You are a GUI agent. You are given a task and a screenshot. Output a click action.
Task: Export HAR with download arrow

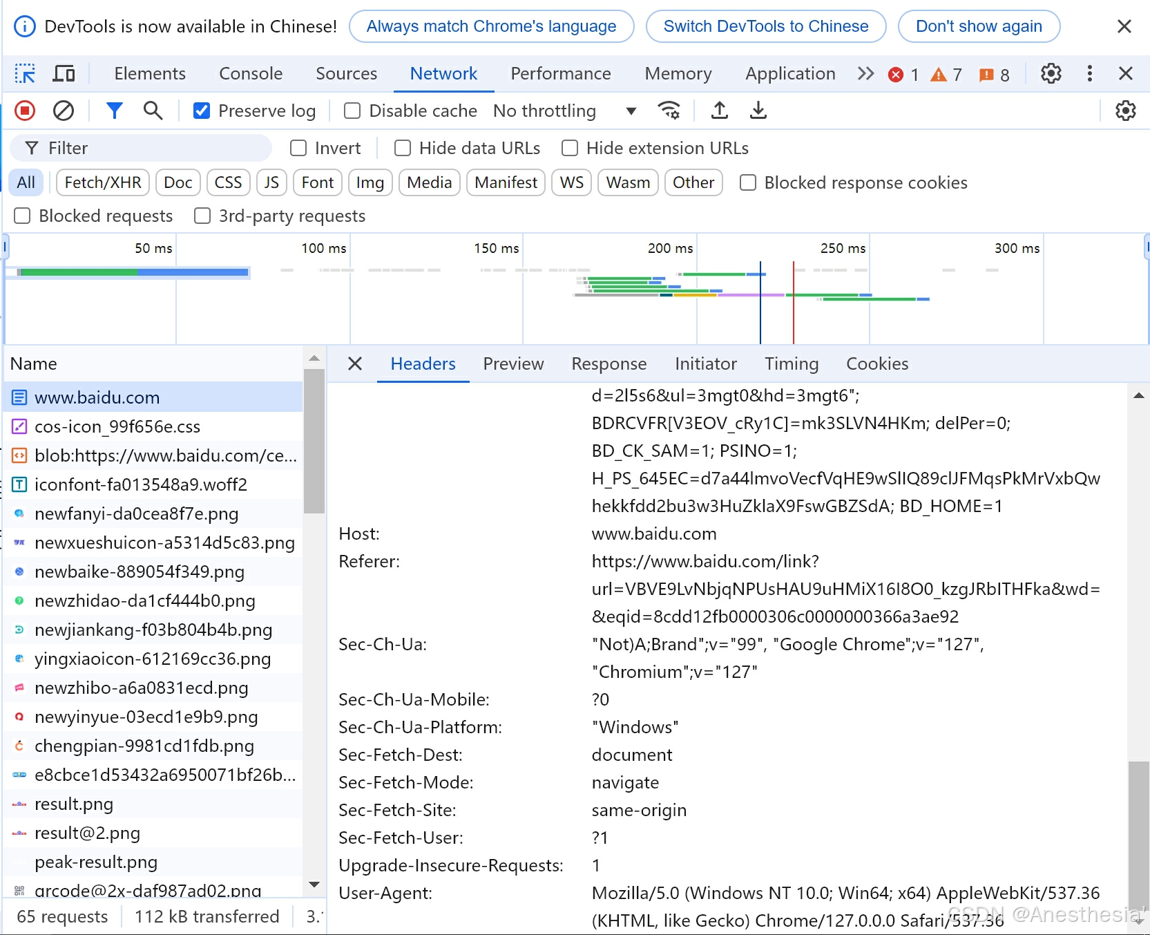point(758,111)
